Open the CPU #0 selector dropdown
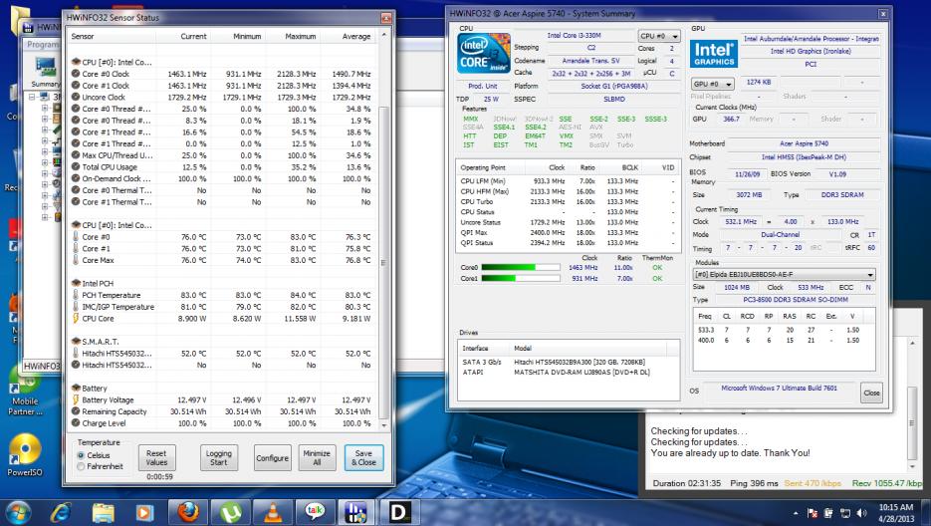This screenshot has height=526, width=931. coord(657,36)
